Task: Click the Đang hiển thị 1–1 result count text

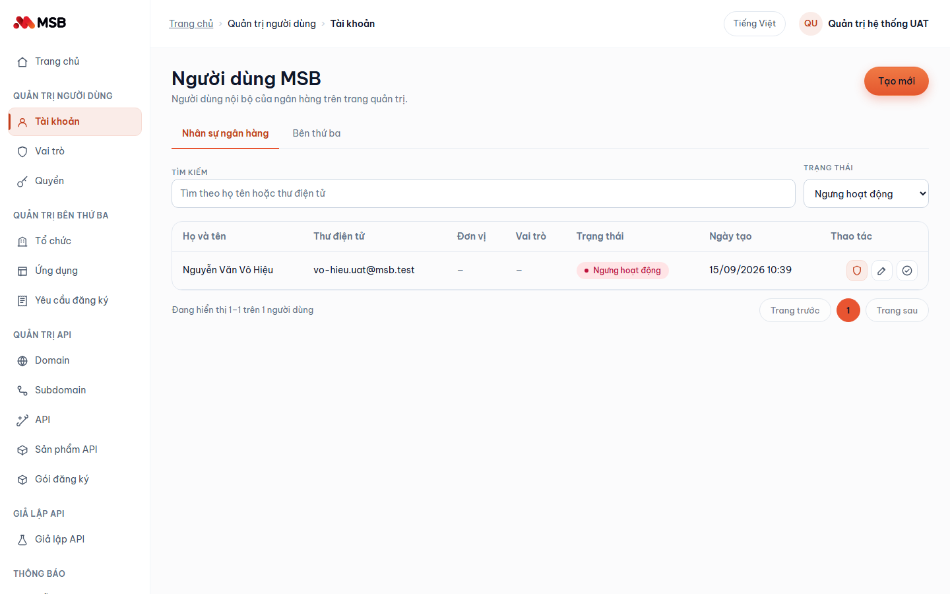Action: pyautogui.click(x=243, y=310)
